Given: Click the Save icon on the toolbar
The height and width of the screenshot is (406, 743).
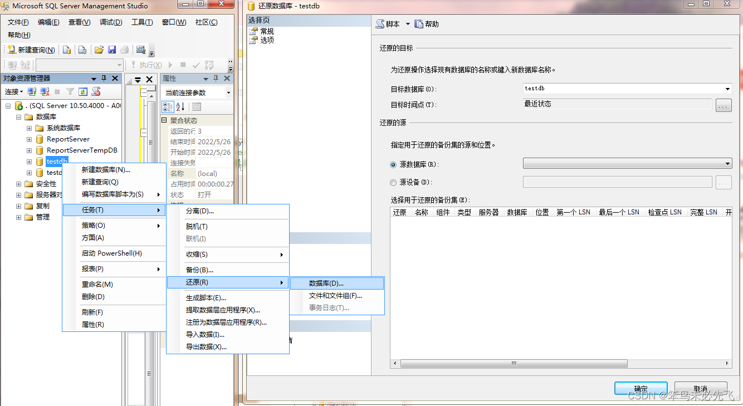Looking at the screenshot, I should pos(113,50).
